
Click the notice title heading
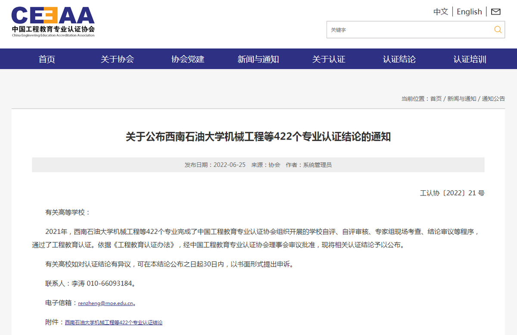[258, 137]
